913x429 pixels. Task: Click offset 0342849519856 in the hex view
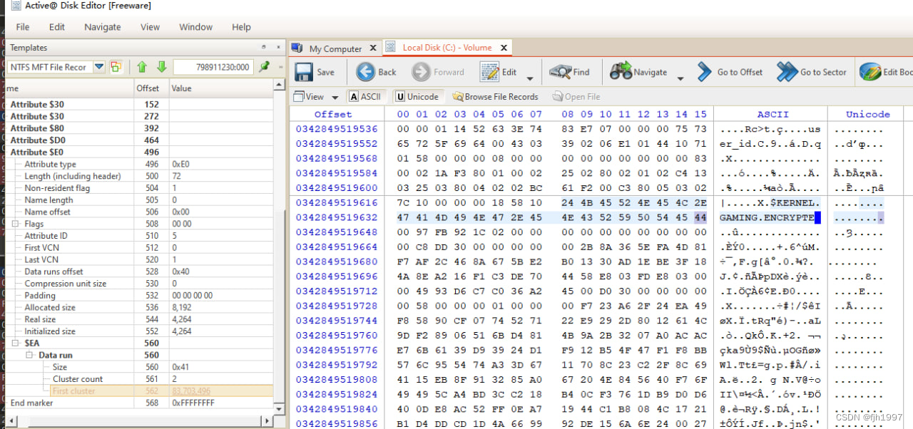pos(337,423)
